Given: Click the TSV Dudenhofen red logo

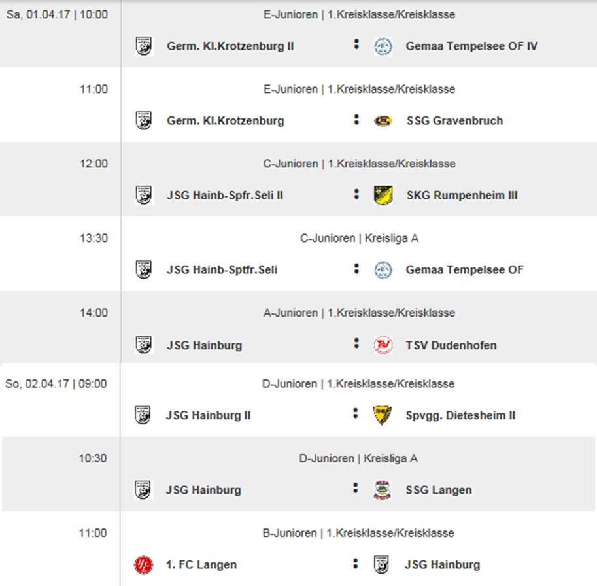Looking at the screenshot, I should click(x=383, y=345).
